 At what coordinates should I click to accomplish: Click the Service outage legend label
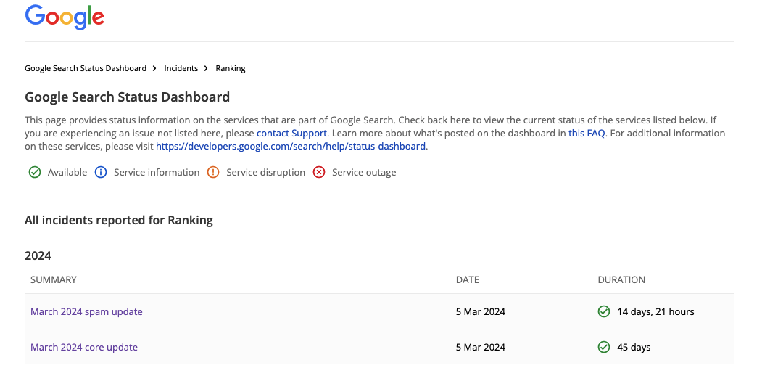(x=364, y=172)
